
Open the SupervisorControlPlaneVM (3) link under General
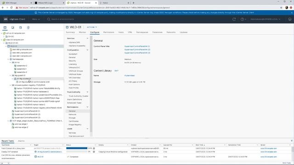[x=137, y=53]
